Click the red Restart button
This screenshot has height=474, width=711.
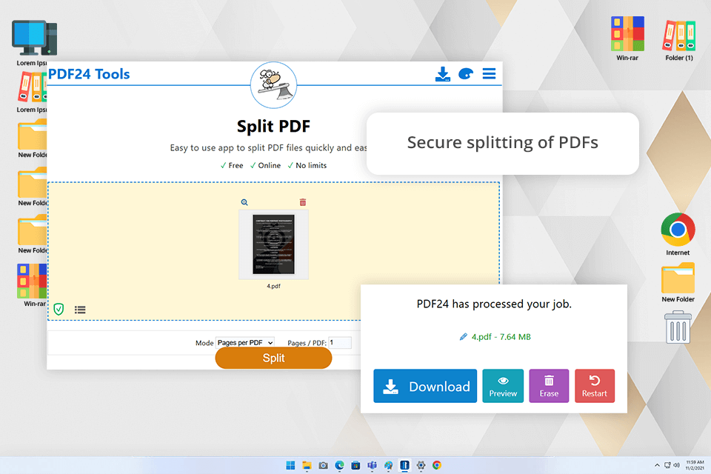(595, 386)
